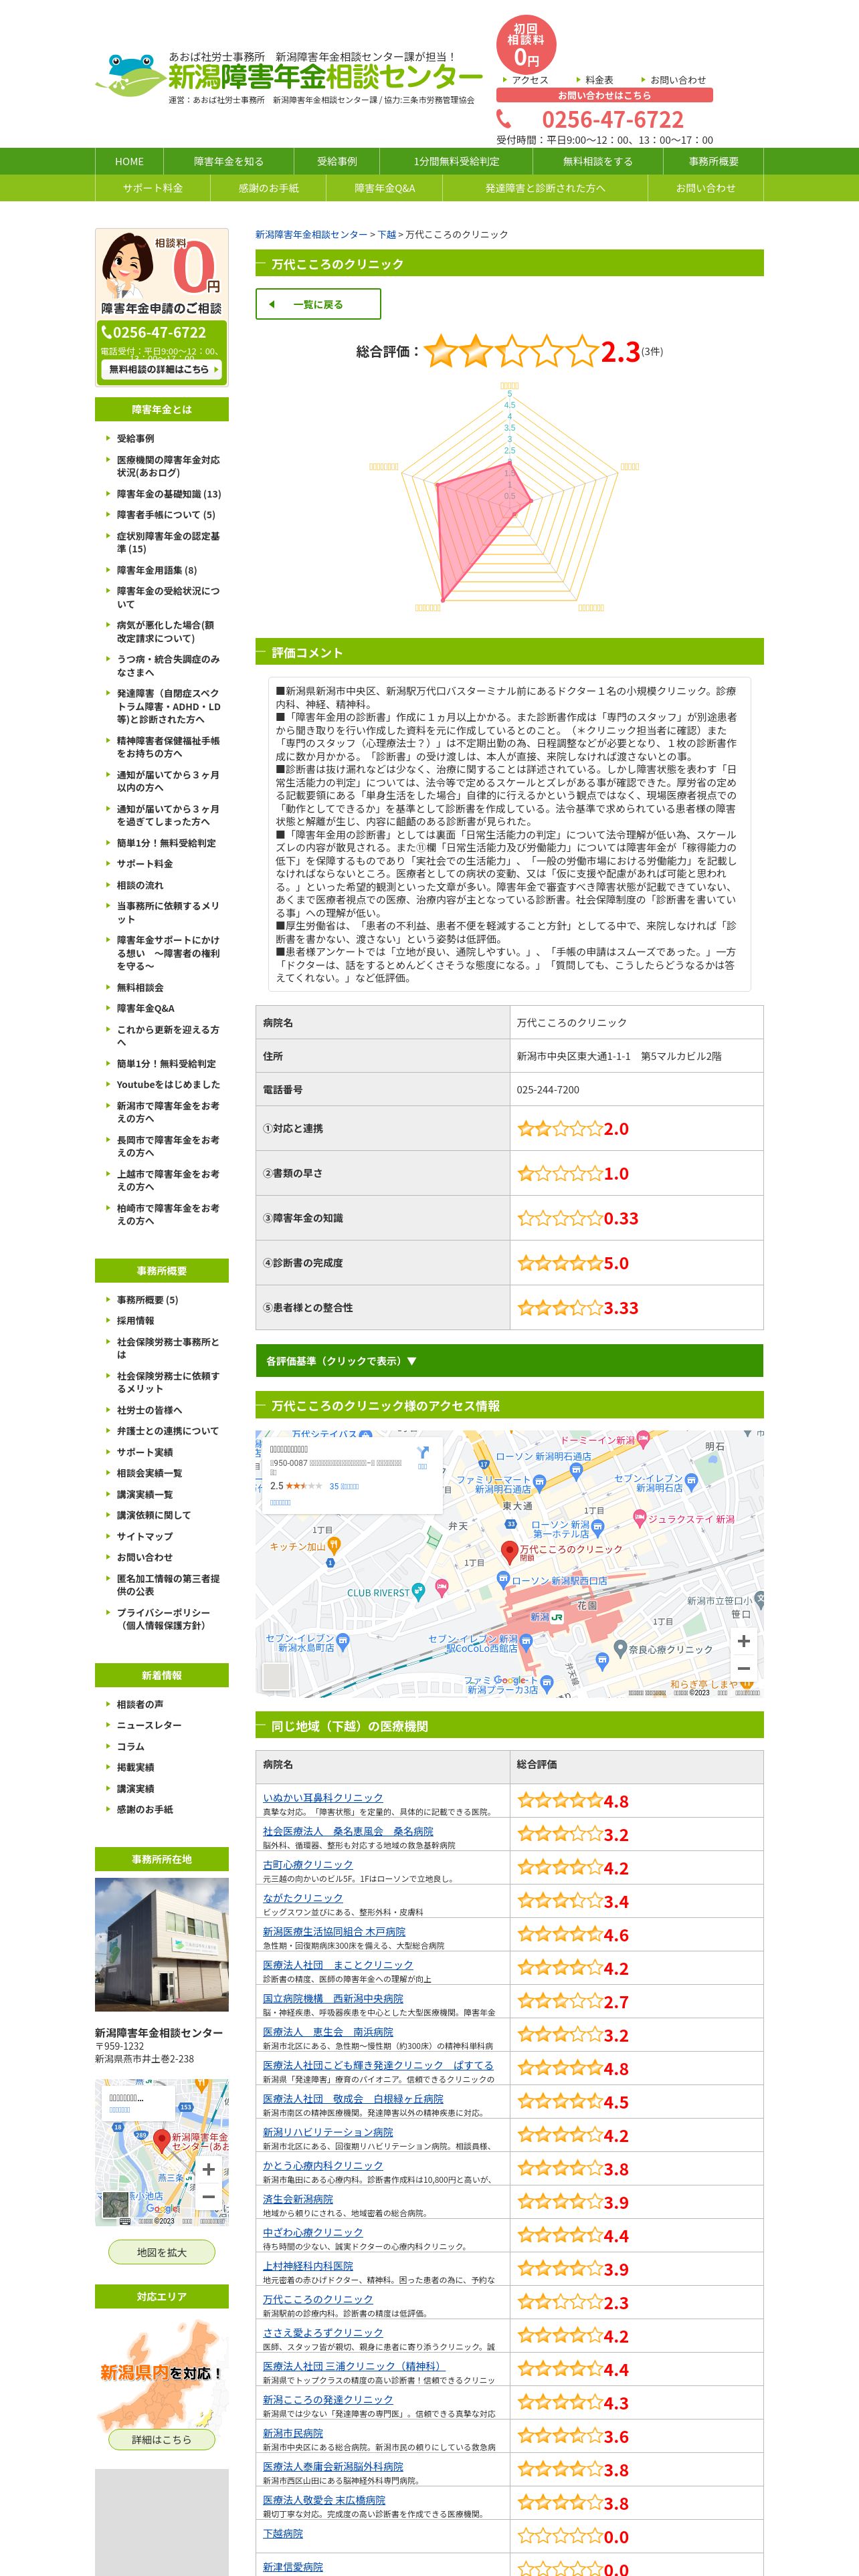The height and width of the screenshot is (2576, 859).
Task: Open アクセス link in header
Action: 530,80
